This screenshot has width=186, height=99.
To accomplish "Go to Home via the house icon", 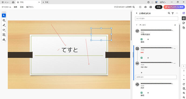I will tap(13, 2).
